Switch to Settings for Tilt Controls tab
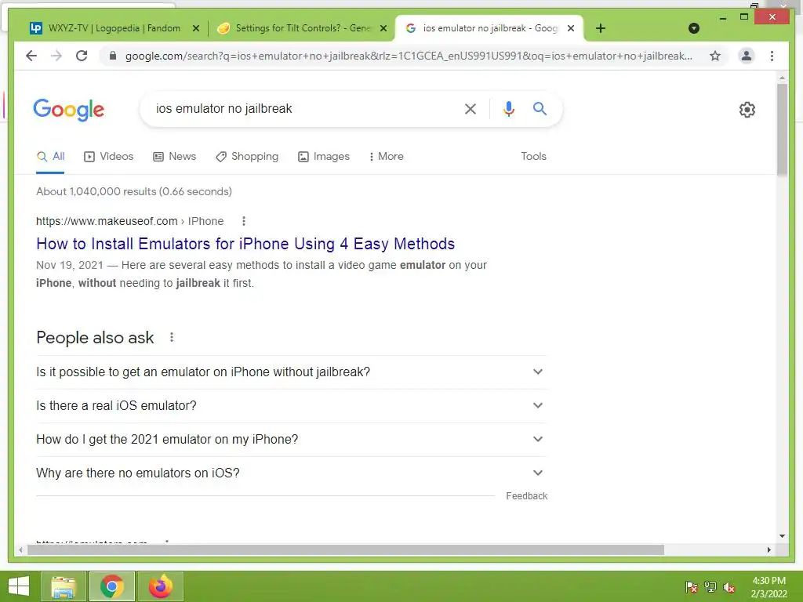The height and width of the screenshot is (602, 803). click(302, 28)
